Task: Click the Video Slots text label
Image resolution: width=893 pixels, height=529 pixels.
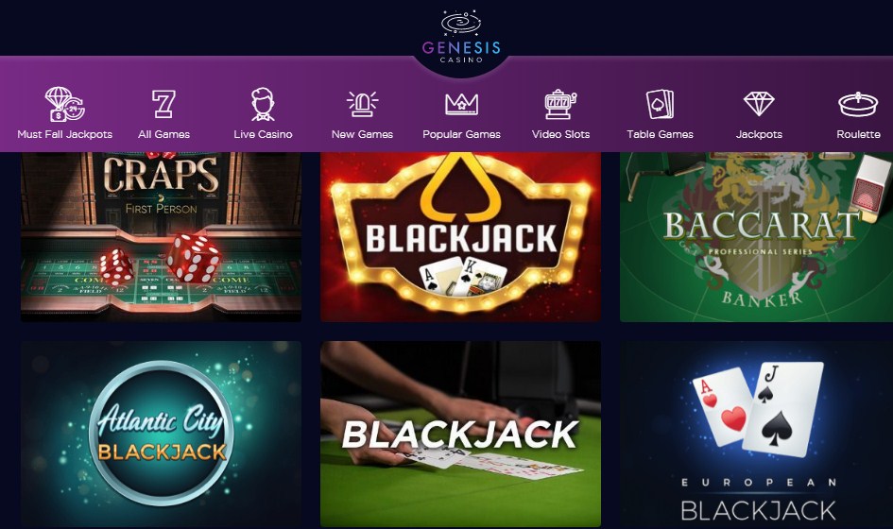Action: (560, 134)
